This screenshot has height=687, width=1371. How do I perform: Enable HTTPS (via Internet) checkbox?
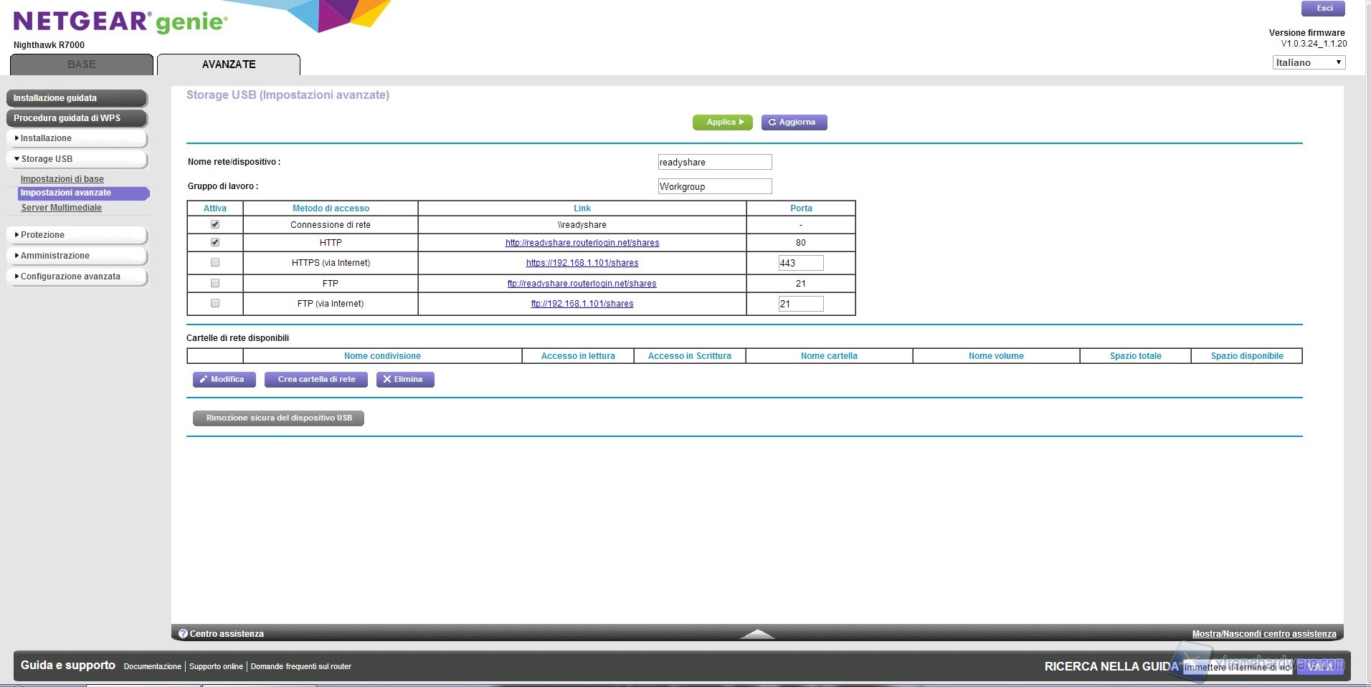tap(215, 263)
